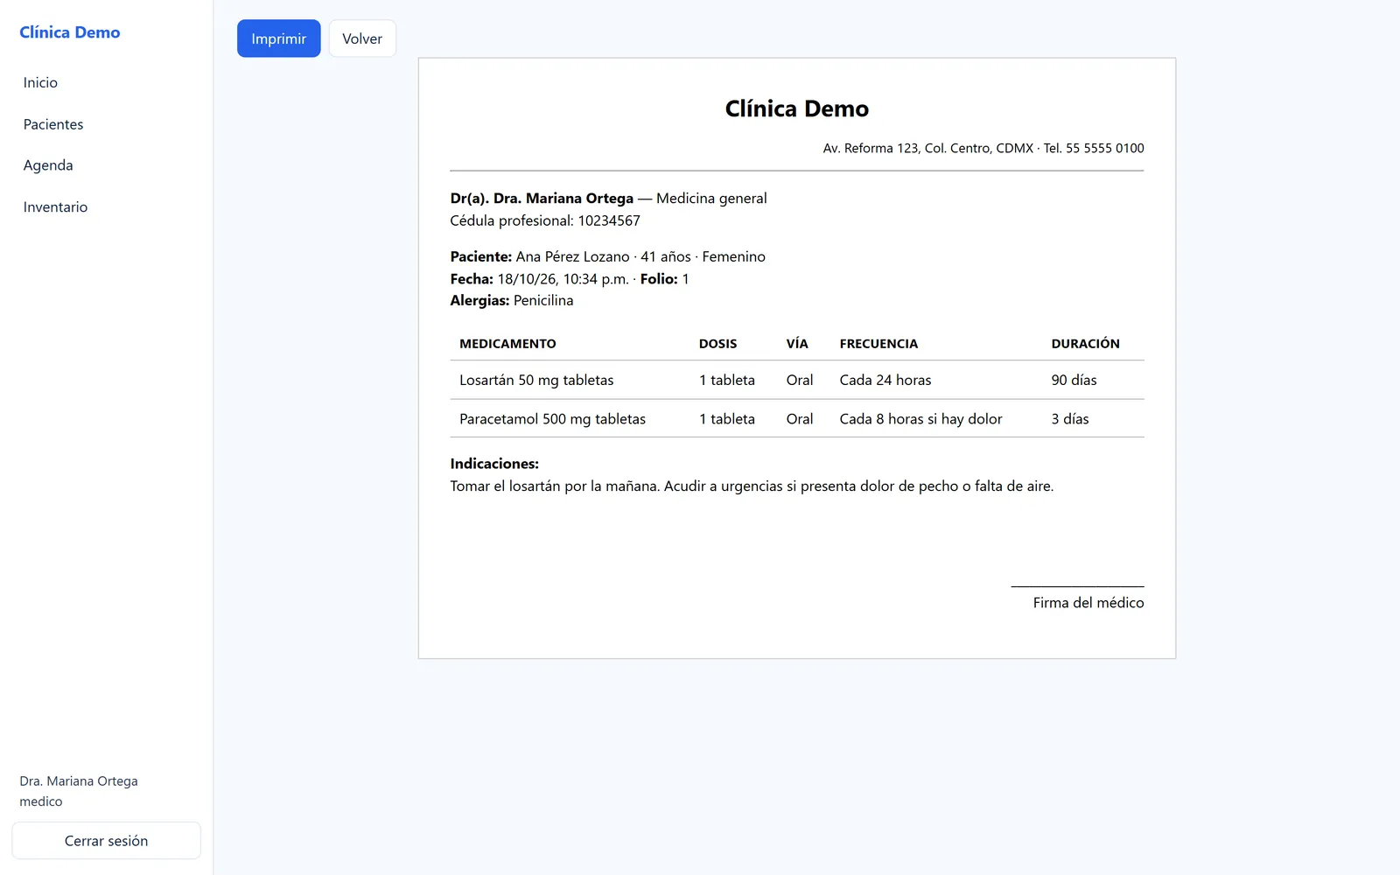Select Paracetamol 500 mg tabletas cell
Screen dimensions: 1400x875
tap(552, 419)
